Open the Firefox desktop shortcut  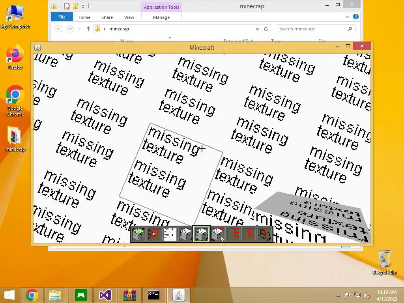point(15,57)
